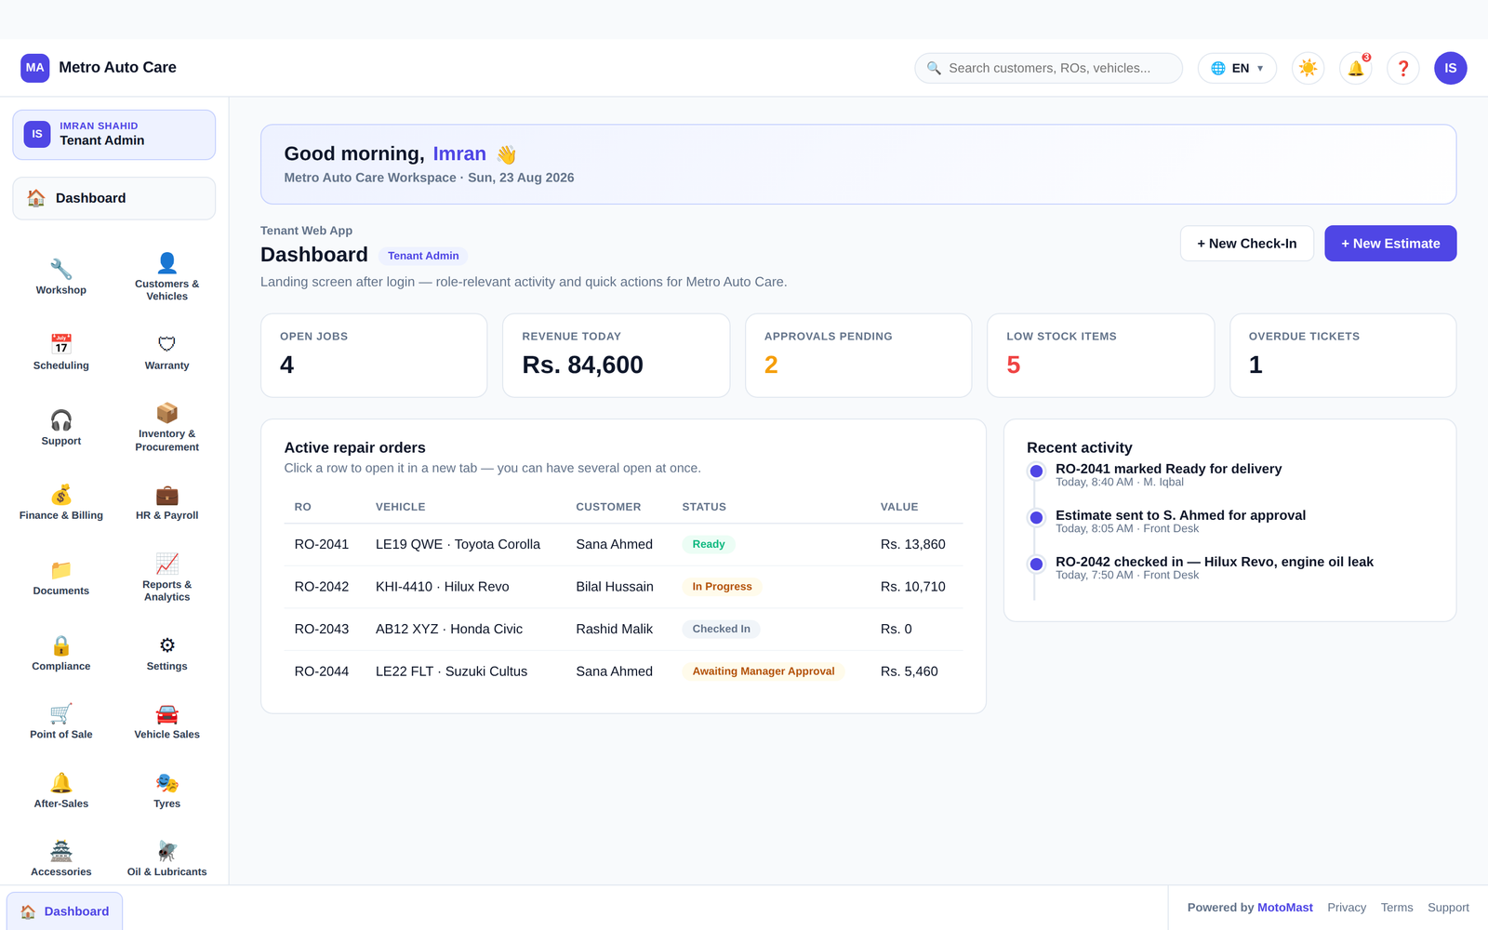Open Point of Sale module
This screenshot has width=1488, height=930.
(61, 723)
